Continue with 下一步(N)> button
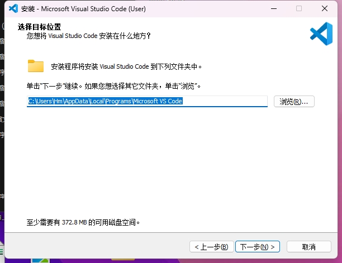The height and width of the screenshot is (263, 342). [x=258, y=247]
